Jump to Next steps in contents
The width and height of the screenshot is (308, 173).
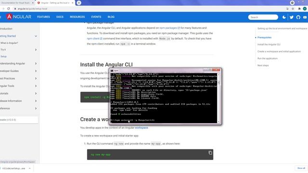click(263, 65)
